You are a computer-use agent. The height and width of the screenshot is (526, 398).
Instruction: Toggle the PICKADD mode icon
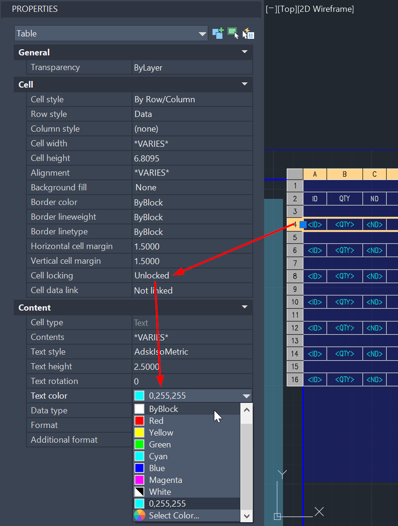coord(218,33)
